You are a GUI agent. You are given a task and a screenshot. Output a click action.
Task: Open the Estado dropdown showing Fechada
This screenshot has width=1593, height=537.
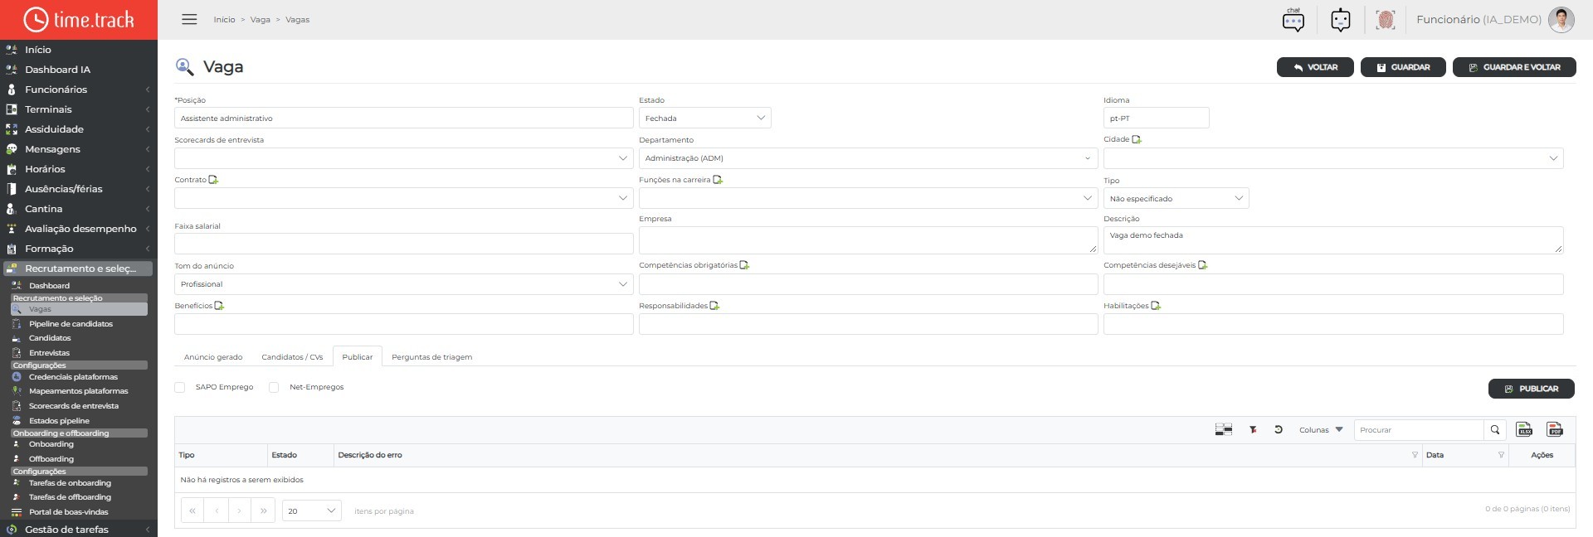[x=704, y=118]
